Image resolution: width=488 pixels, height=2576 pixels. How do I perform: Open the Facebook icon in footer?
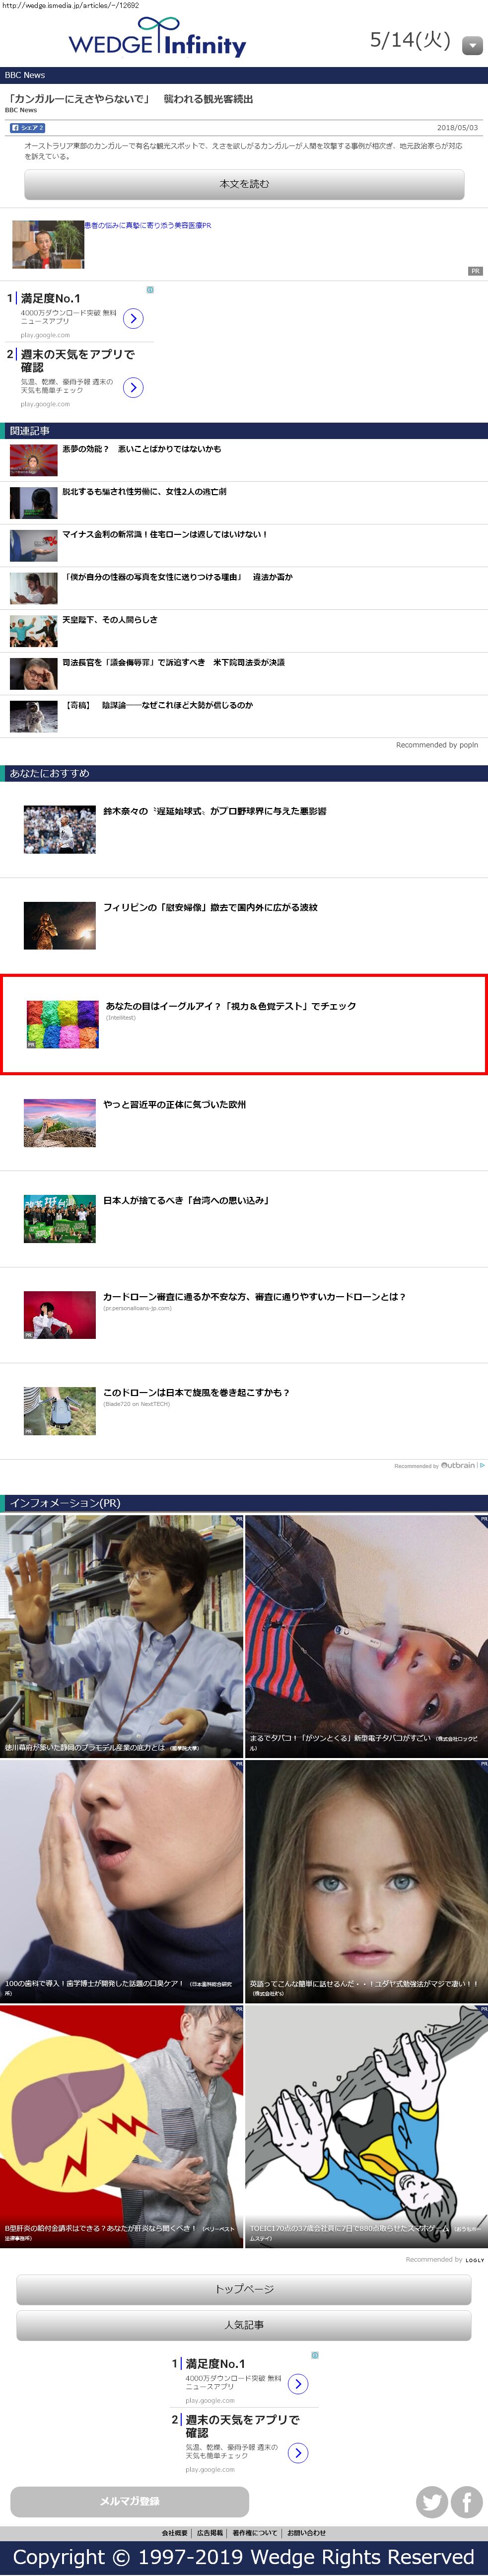pyautogui.click(x=467, y=2502)
